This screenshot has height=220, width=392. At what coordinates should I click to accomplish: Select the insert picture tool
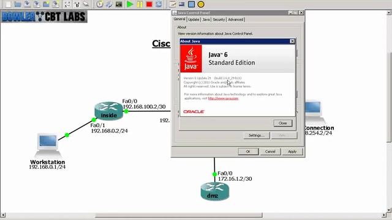(182, 4)
